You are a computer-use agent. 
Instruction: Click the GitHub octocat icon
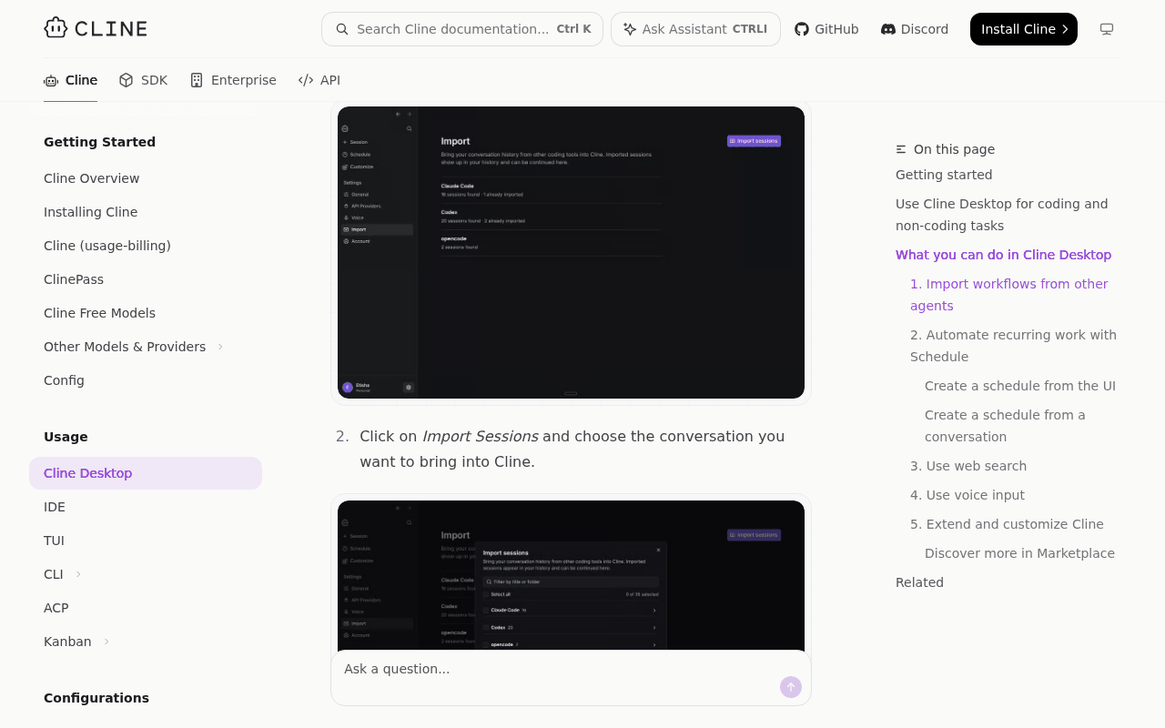tap(802, 29)
